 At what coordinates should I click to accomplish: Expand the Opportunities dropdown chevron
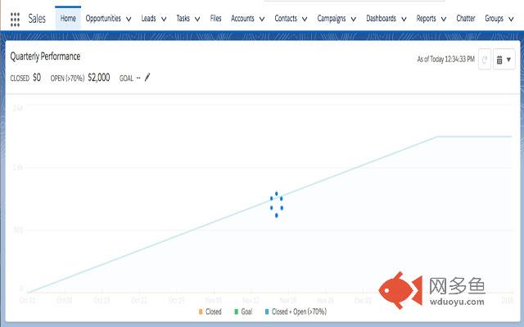[x=129, y=20]
